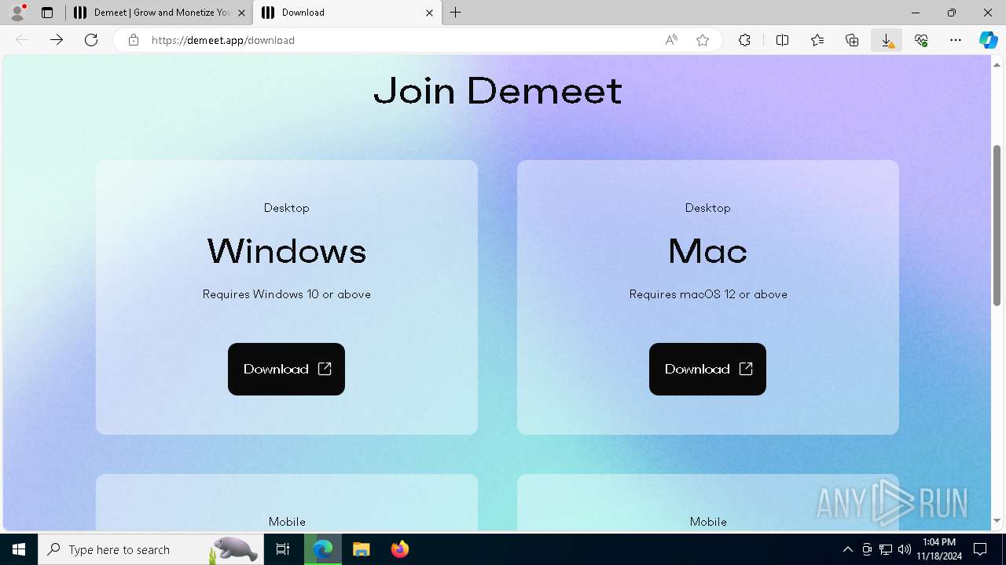The width and height of the screenshot is (1006, 565).
Task: Click the Windows Download button
Action: click(x=286, y=369)
